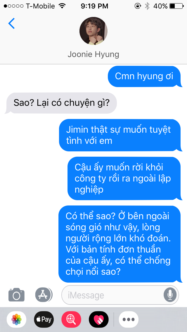Image resolution: width=187 pixels, height=332 pixels.
Task: Open the globe search images app
Action: [x=71, y=319]
